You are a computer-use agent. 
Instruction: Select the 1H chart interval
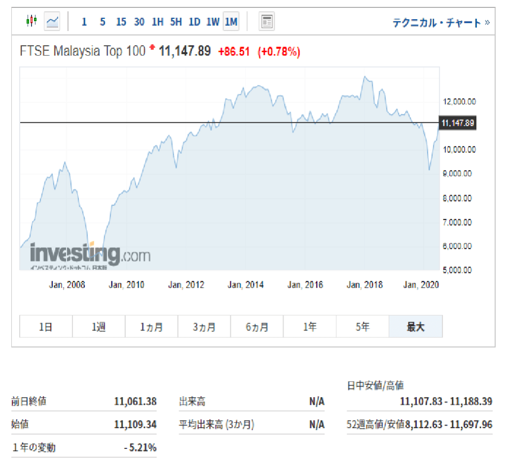(x=158, y=22)
